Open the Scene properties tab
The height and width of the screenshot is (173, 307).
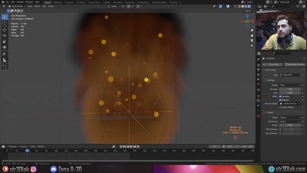coord(259,79)
